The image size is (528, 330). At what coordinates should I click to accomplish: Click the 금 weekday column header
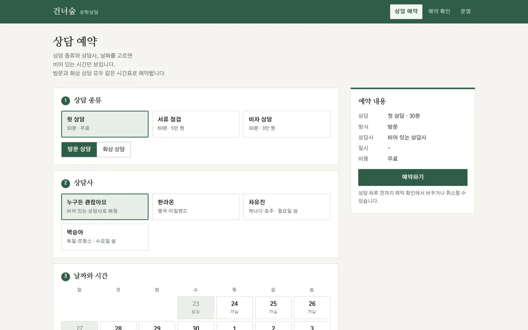tap(273, 290)
